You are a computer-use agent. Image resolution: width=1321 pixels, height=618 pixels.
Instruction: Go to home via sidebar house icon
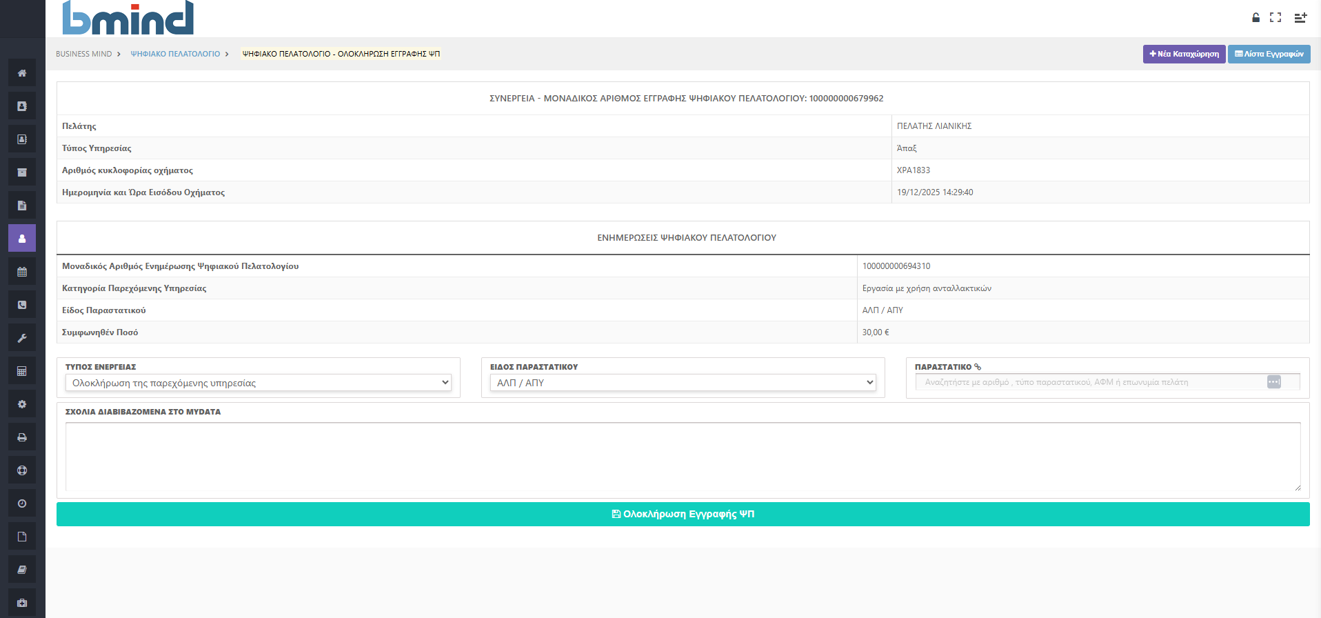coord(22,73)
